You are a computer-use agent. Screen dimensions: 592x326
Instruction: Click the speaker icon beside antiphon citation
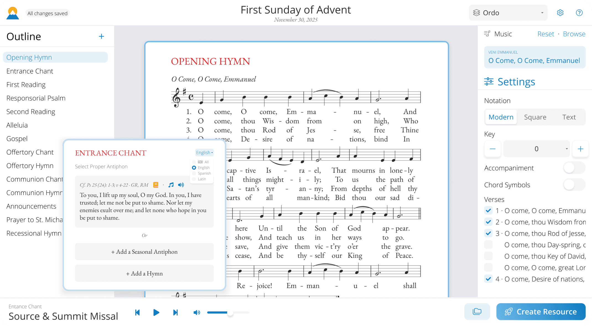point(181,185)
